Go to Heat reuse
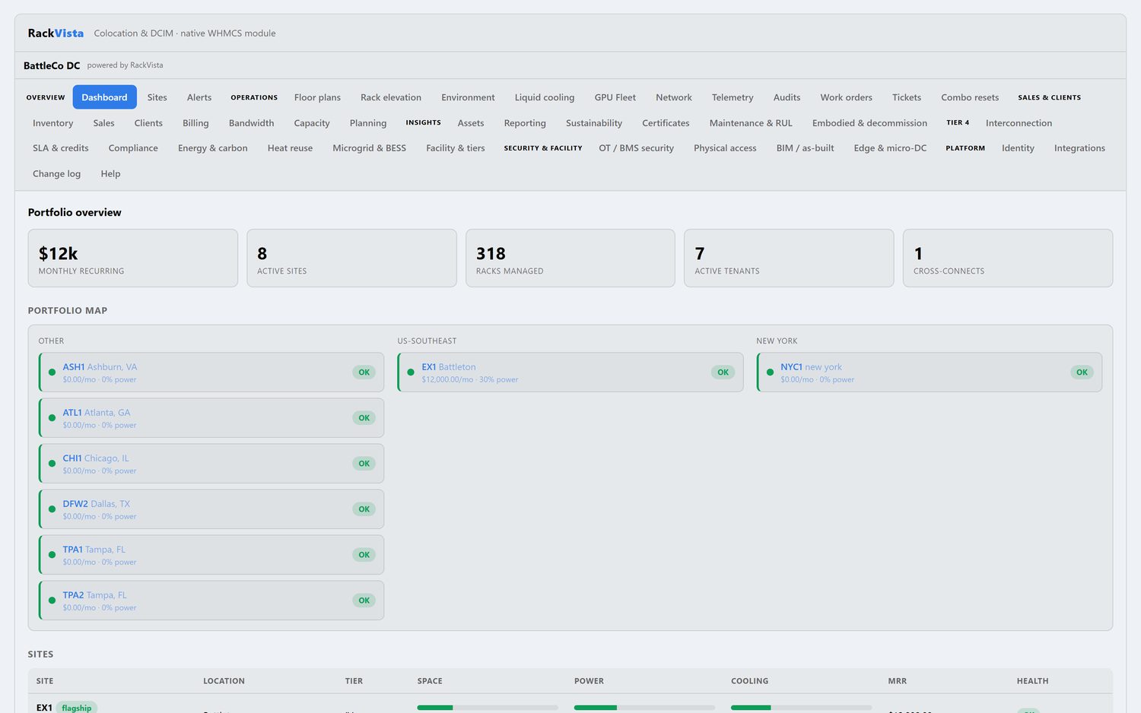The height and width of the screenshot is (713, 1141). click(x=290, y=148)
